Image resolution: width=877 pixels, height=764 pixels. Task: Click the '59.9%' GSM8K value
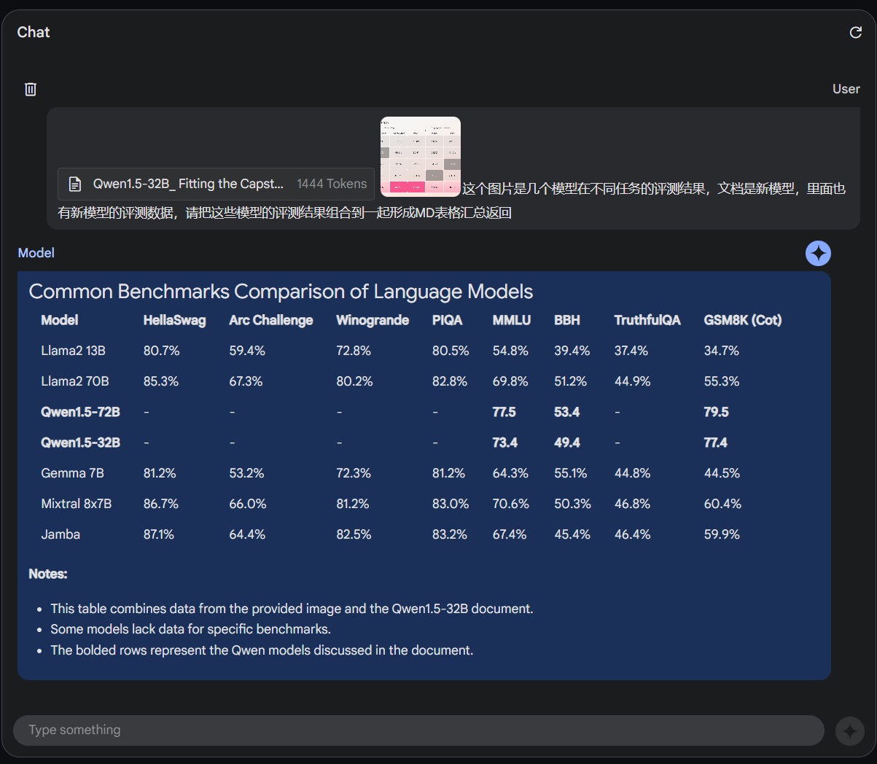pos(722,534)
